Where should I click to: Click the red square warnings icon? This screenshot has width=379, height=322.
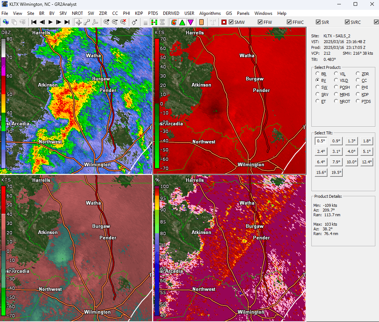tap(224, 22)
